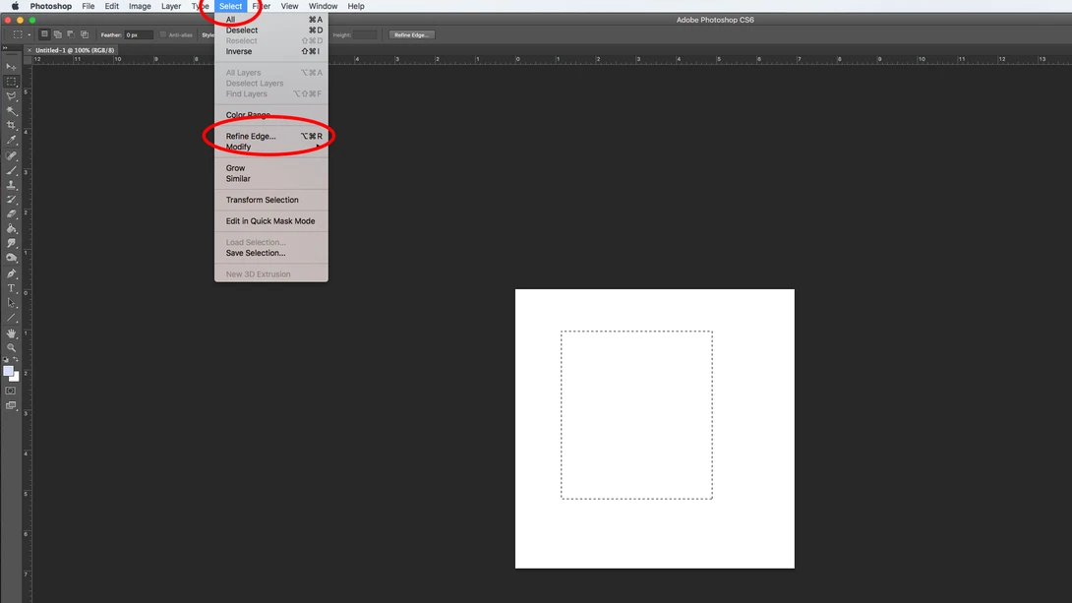Open the Layer menu
Screen dimensions: 1072x603
click(x=171, y=6)
